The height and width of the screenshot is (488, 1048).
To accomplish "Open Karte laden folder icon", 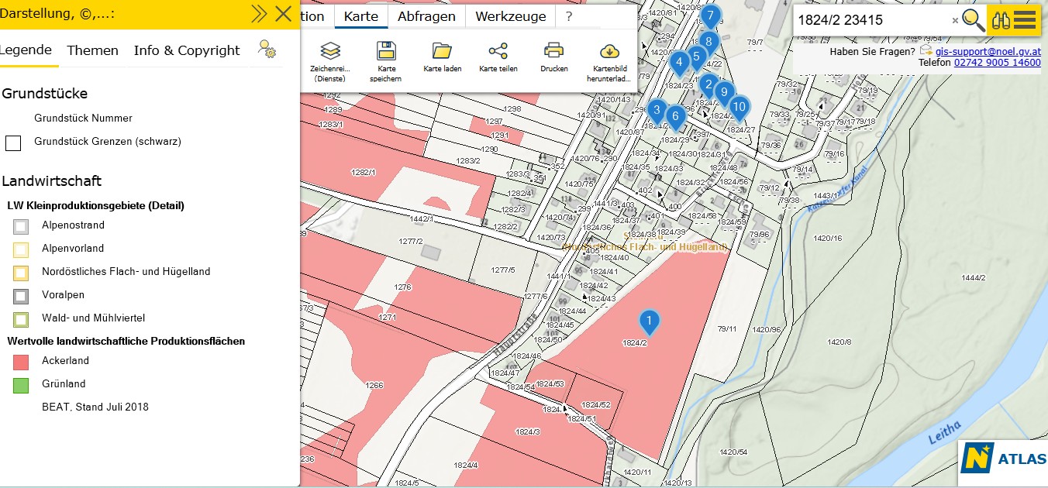I will [x=442, y=52].
